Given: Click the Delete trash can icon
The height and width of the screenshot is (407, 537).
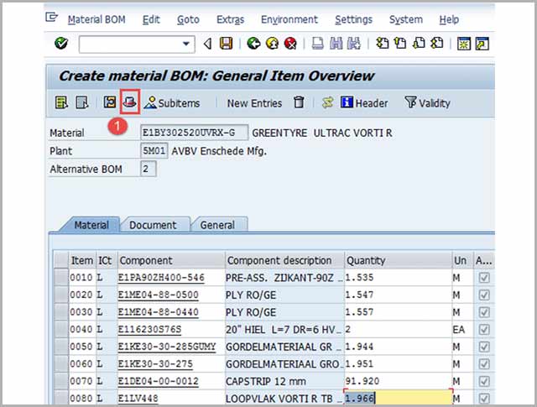Looking at the screenshot, I should coord(299,102).
